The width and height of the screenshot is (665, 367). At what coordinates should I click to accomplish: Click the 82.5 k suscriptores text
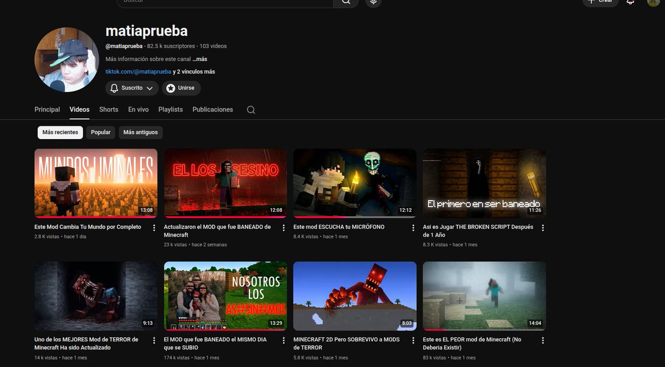tap(171, 46)
